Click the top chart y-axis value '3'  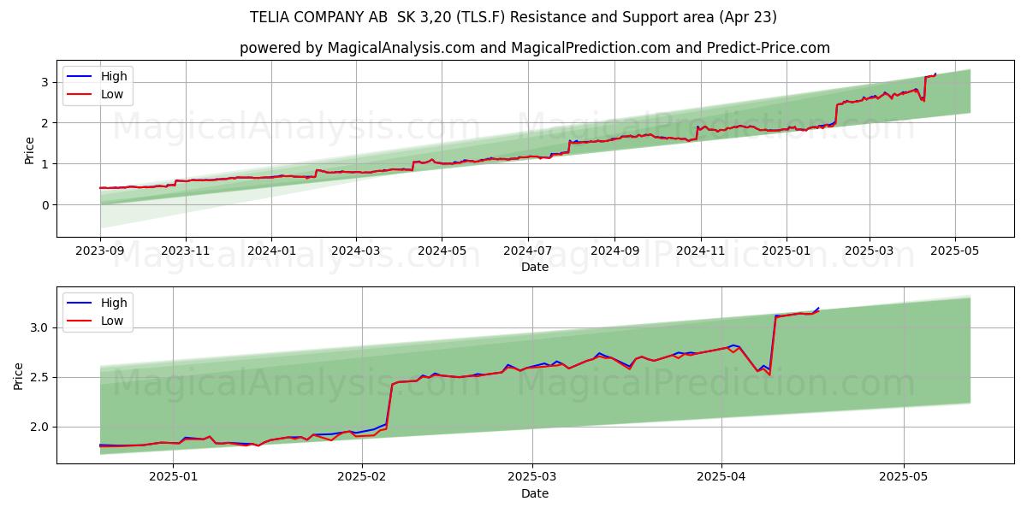pos(47,82)
